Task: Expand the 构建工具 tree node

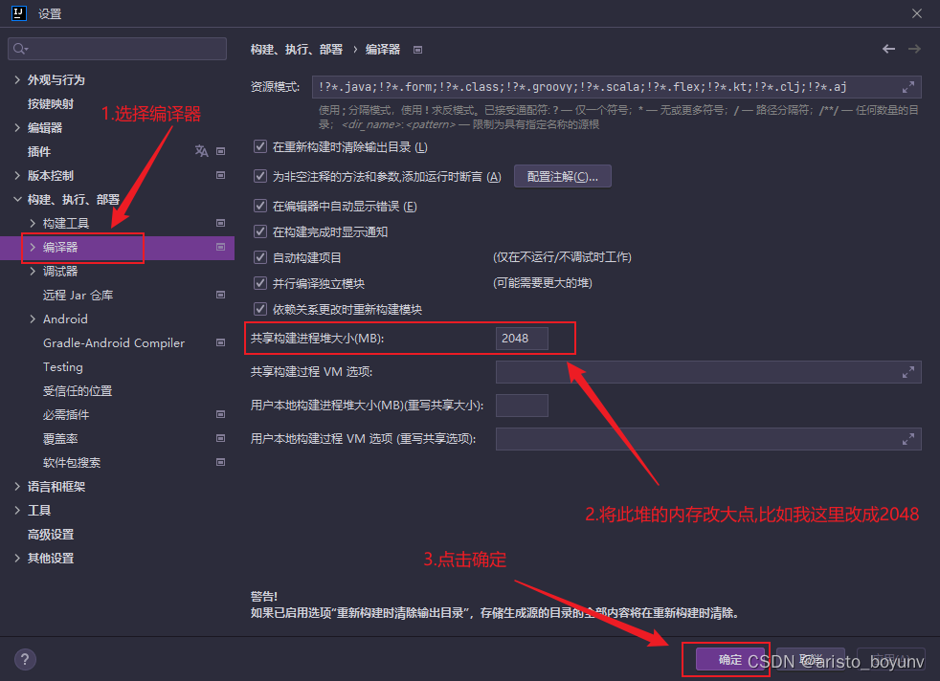Action: [33, 224]
